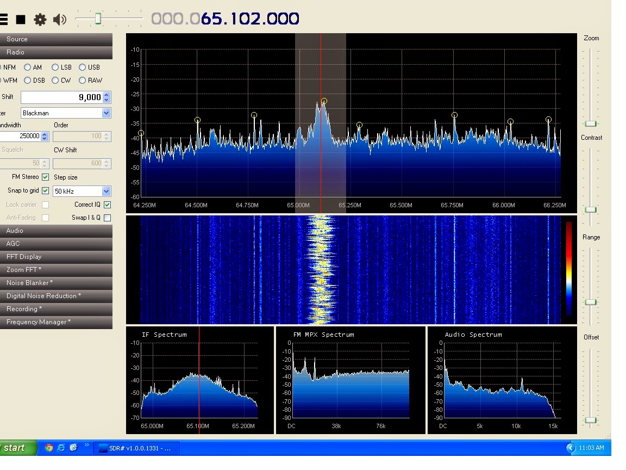Select the LSB radio mode
The width and height of the screenshot is (626, 470).
coord(55,67)
